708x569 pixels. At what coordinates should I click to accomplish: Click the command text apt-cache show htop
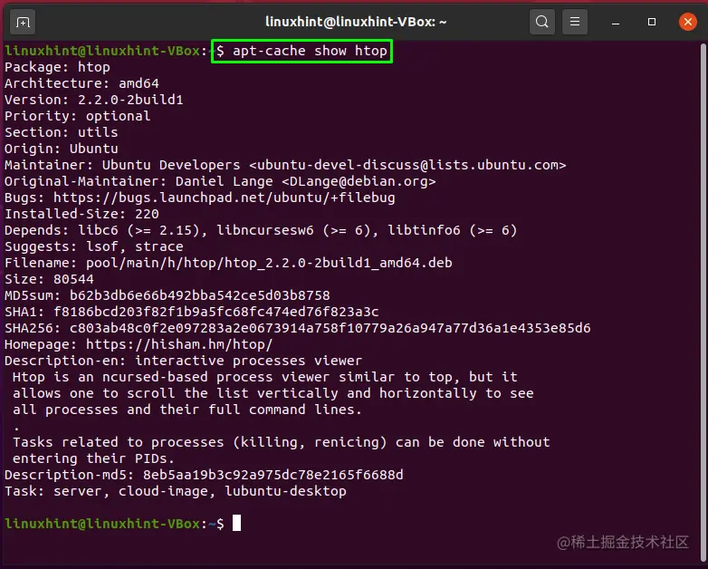(x=310, y=51)
